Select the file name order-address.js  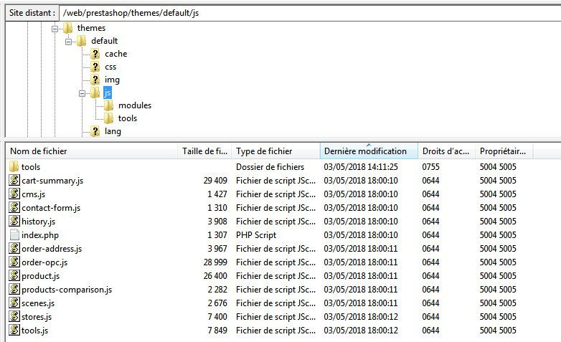52,249
